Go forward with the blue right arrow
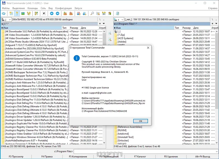 57,13
